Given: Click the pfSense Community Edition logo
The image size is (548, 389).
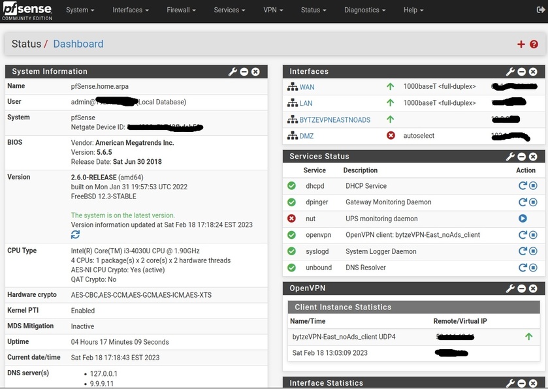Looking at the screenshot, I should (x=27, y=11).
